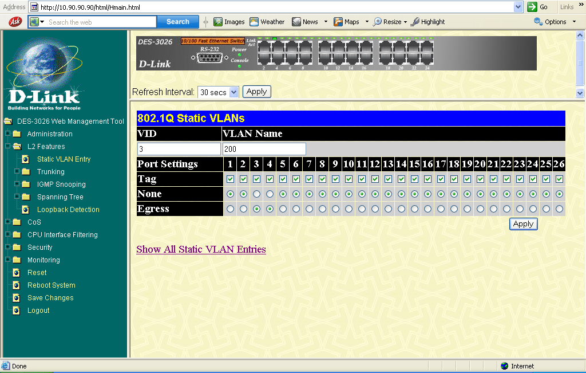Click the top frame scrollbar down arrow

coord(580,93)
